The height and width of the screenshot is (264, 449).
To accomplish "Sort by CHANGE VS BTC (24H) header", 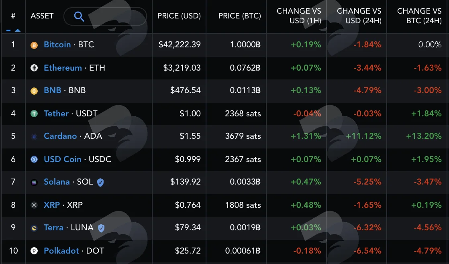I will tap(419, 16).
